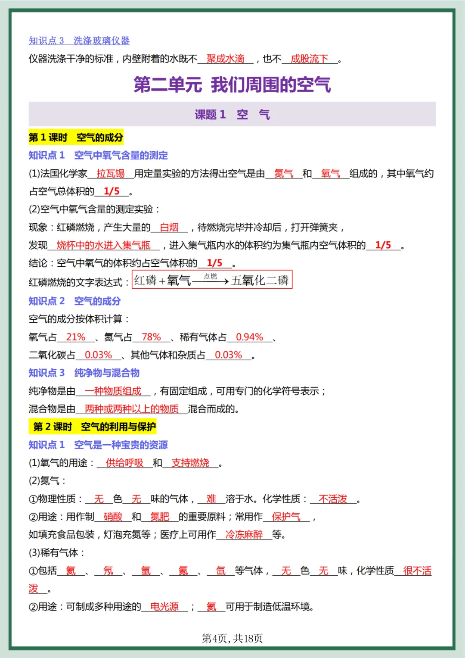This screenshot has height=658, width=465.
Task: Click the unit title '第二单元 我们周围的空气'
Action: point(232,84)
